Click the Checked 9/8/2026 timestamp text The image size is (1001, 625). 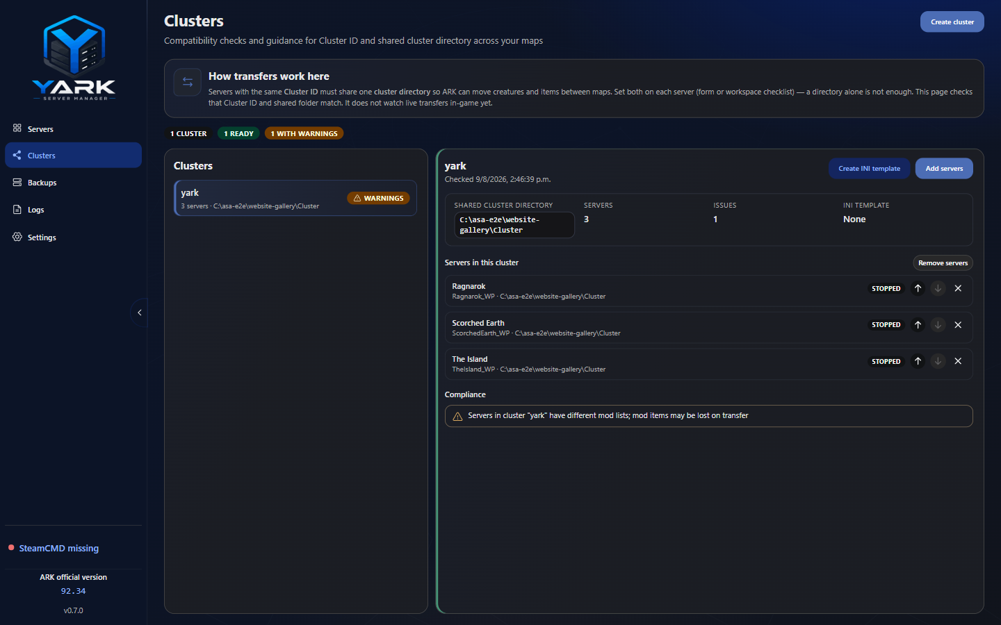498,179
